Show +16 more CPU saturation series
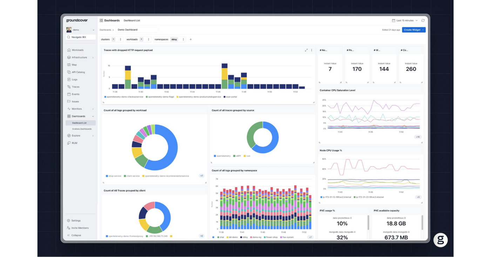This screenshot has width=491, height=257. pyautogui.click(x=418, y=137)
